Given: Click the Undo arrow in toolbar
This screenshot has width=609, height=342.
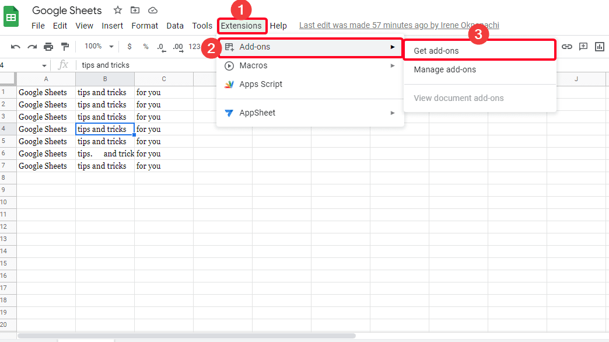Looking at the screenshot, I should coord(16,47).
